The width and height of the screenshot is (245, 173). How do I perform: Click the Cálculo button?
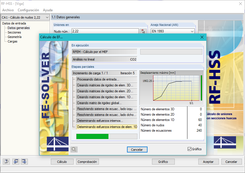(62, 162)
